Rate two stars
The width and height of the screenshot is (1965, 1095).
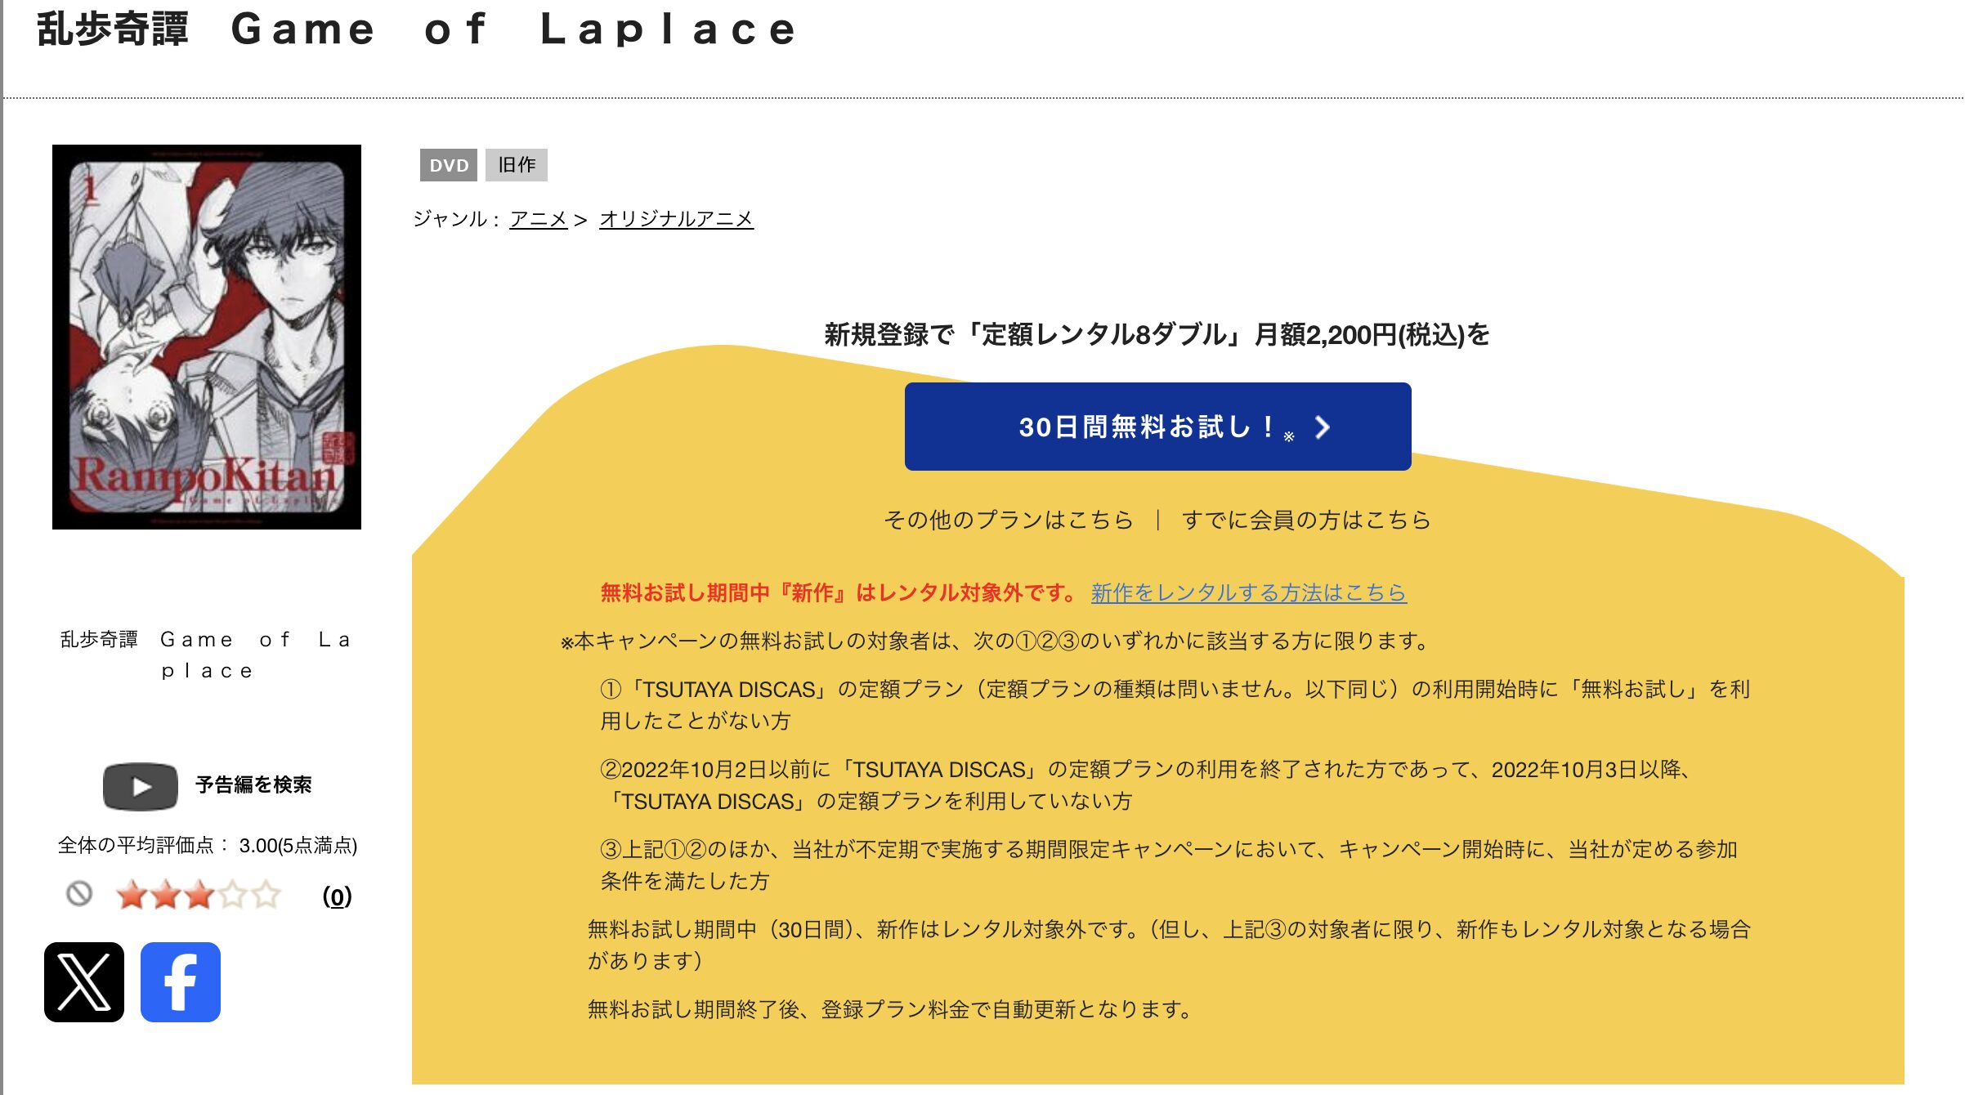[165, 895]
